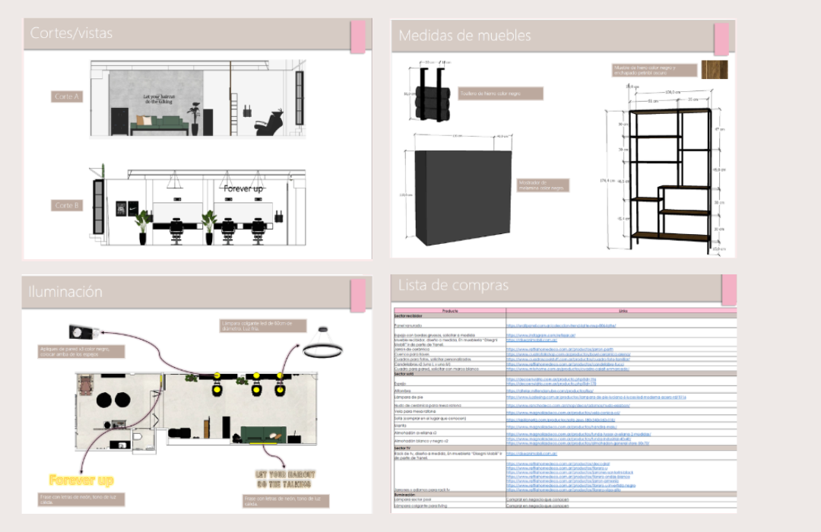Viewport: 821px width, 532px height.
Task: Click the 'Producto' column header
Action: pyautogui.click(x=450, y=311)
